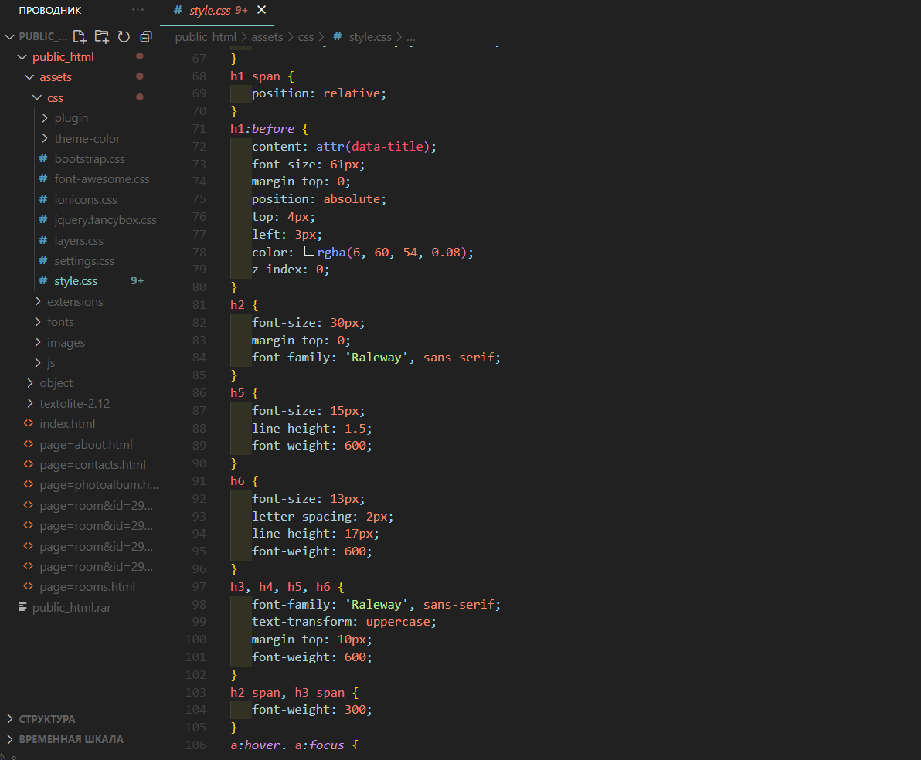Collapse the assets folder
Screen dimensions: 921x760
(29, 77)
